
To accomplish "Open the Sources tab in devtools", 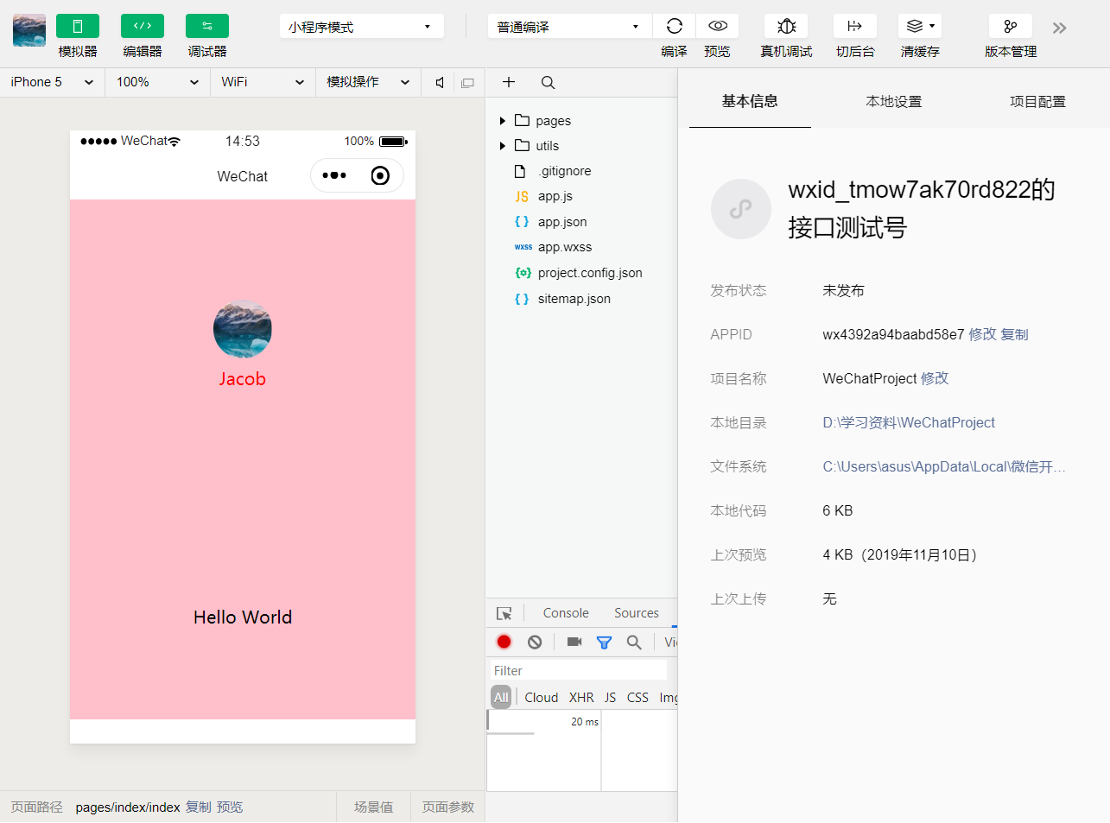I will click(x=637, y=613).
